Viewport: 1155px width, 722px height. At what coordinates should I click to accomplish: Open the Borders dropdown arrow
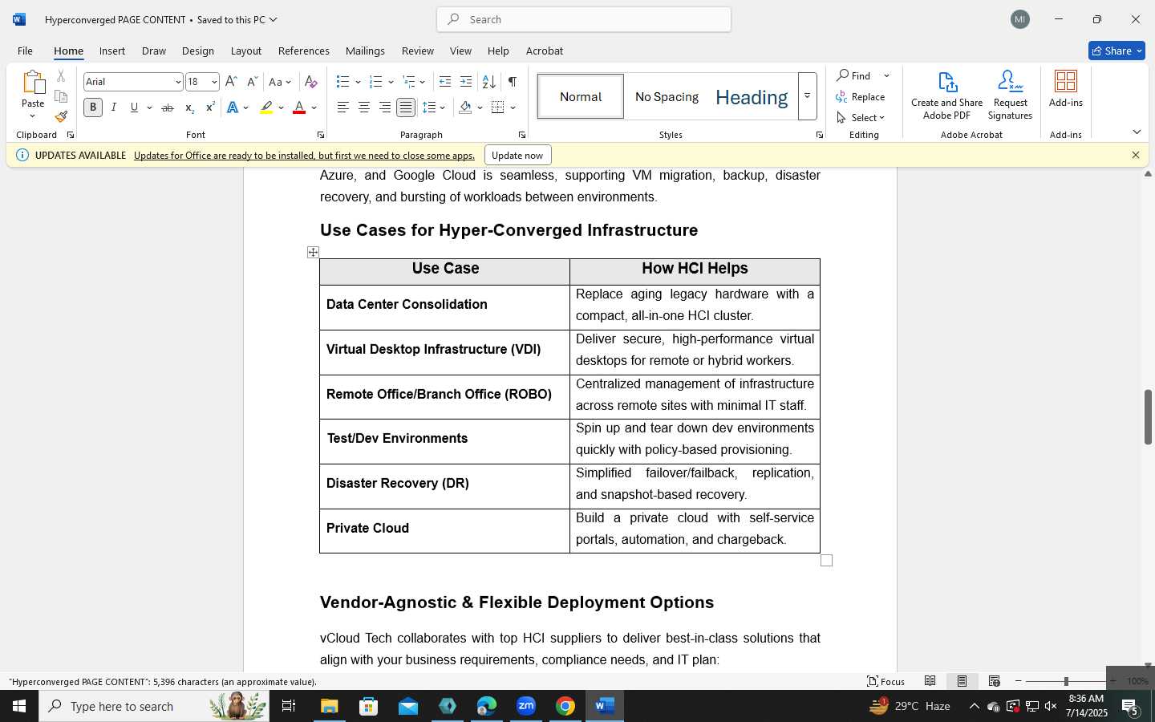tap(513, 107)
